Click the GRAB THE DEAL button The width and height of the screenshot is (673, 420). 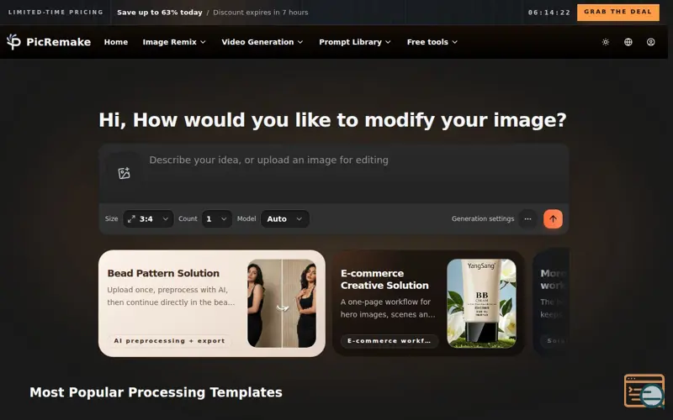[x=618, y=12]
